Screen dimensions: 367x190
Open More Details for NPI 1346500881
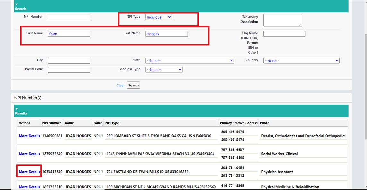[x=29, y=136]
